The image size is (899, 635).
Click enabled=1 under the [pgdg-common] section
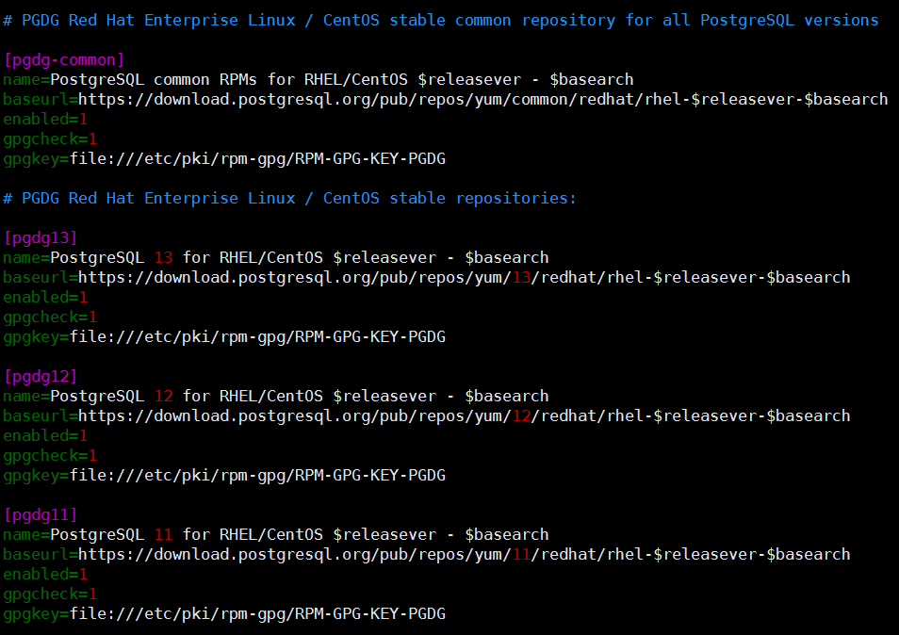45,120
